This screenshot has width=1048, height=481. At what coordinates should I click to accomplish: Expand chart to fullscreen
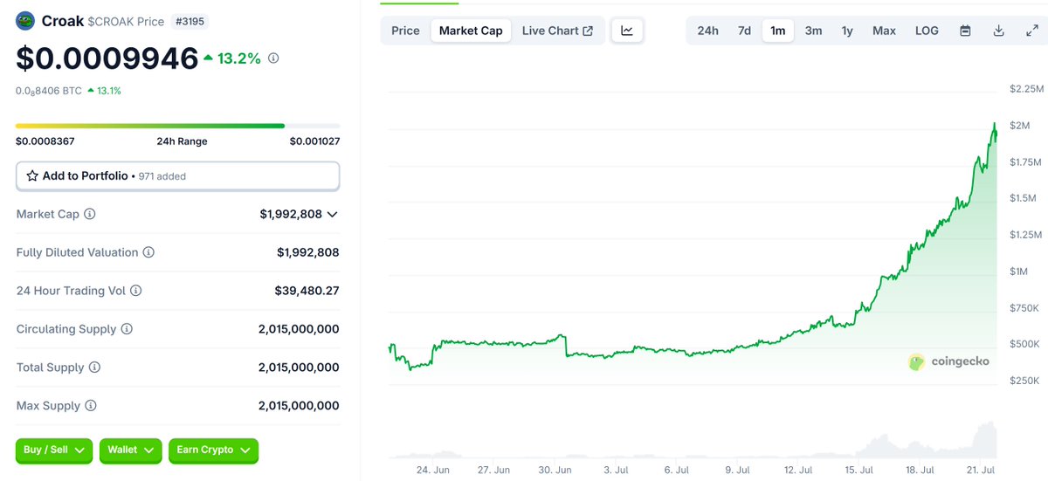[1031, 31]
